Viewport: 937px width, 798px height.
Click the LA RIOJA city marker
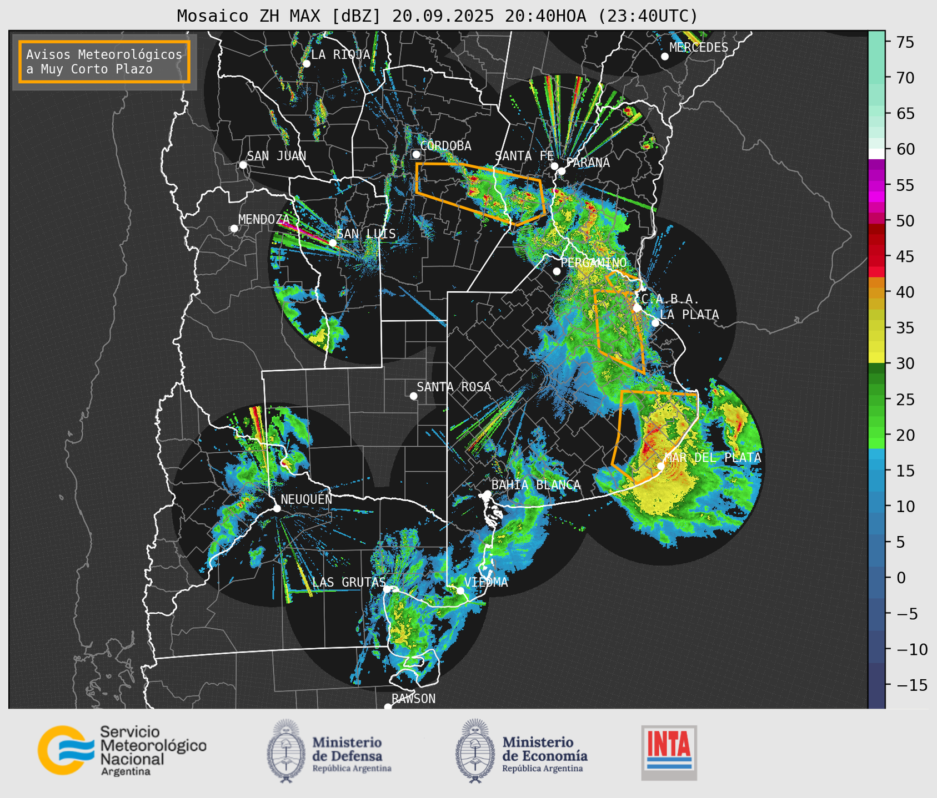pyautogui.click(x=307, y=64)
